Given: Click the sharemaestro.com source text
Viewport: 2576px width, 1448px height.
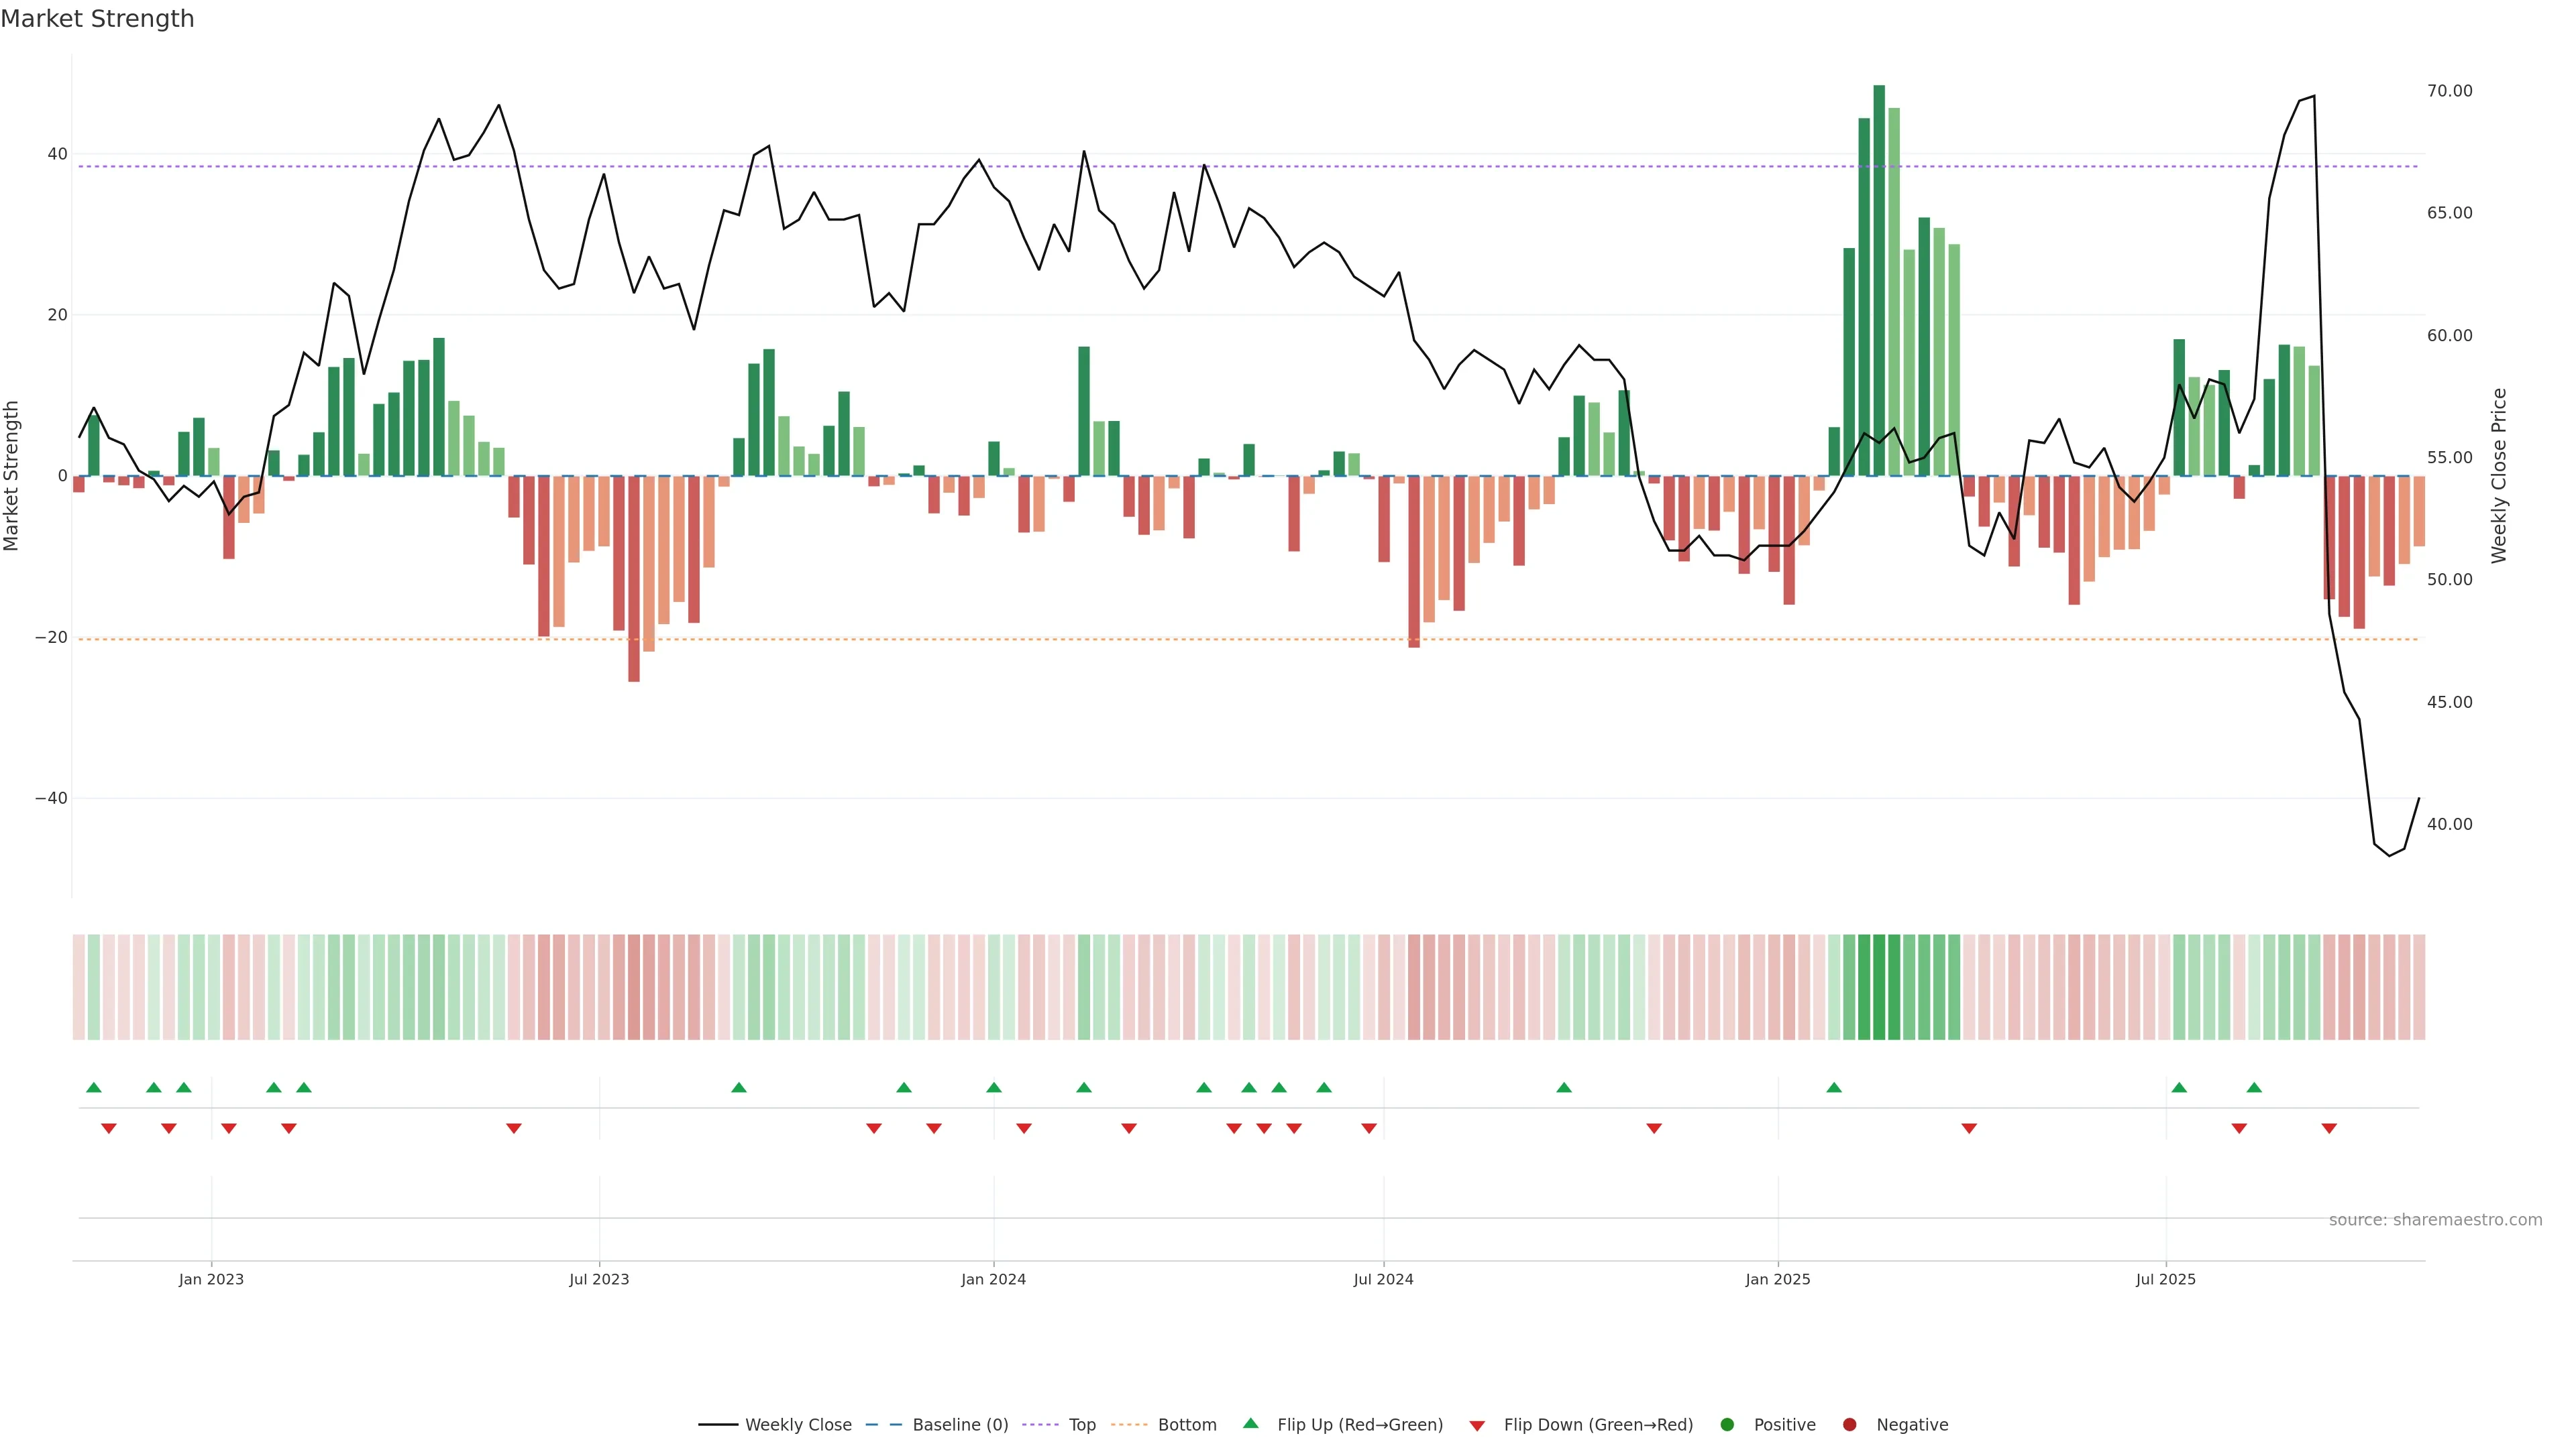Looking at the screenshot, I should (2435, 1220).
